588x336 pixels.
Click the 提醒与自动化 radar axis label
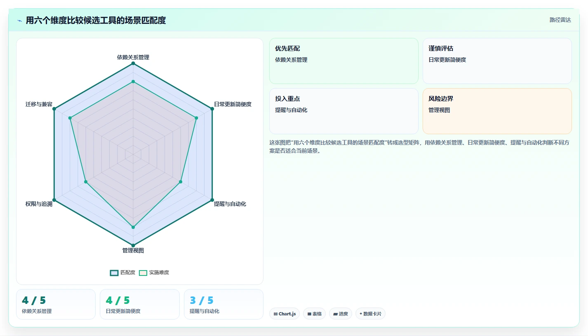click(230, 204)
